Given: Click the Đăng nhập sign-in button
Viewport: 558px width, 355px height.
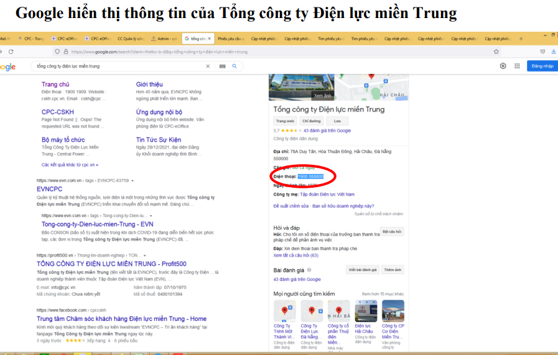Looking at the screenshot, I should [542, 66].
